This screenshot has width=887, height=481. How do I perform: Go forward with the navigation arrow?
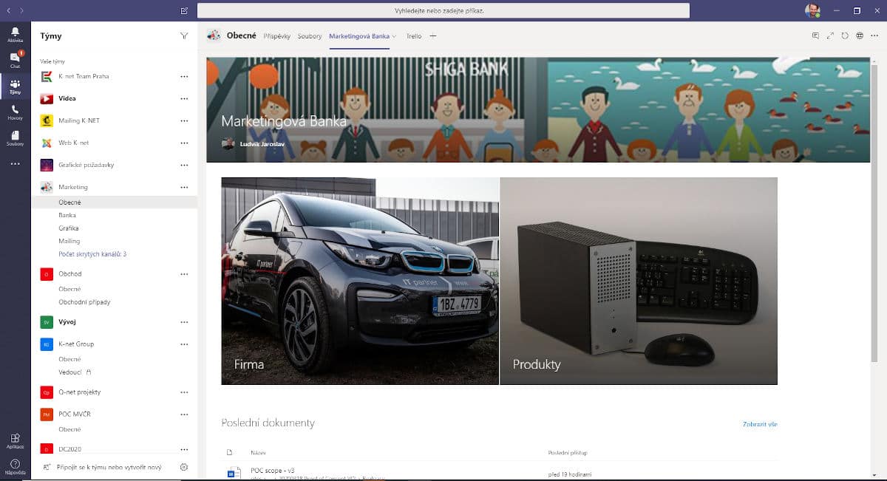[22, 11]
